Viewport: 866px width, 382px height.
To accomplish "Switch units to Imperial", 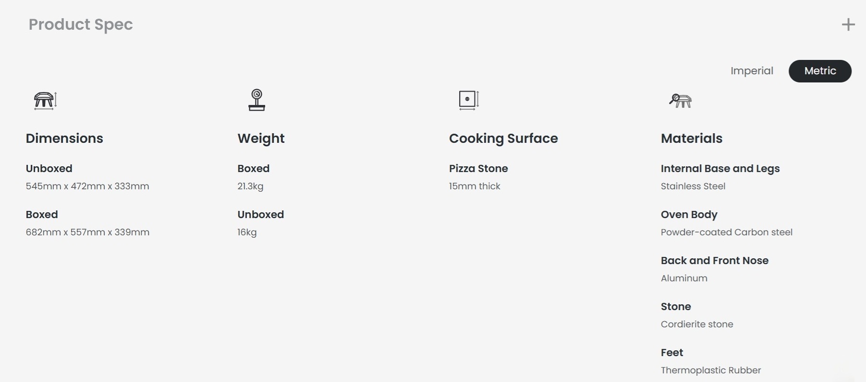I will pos(752,71).
